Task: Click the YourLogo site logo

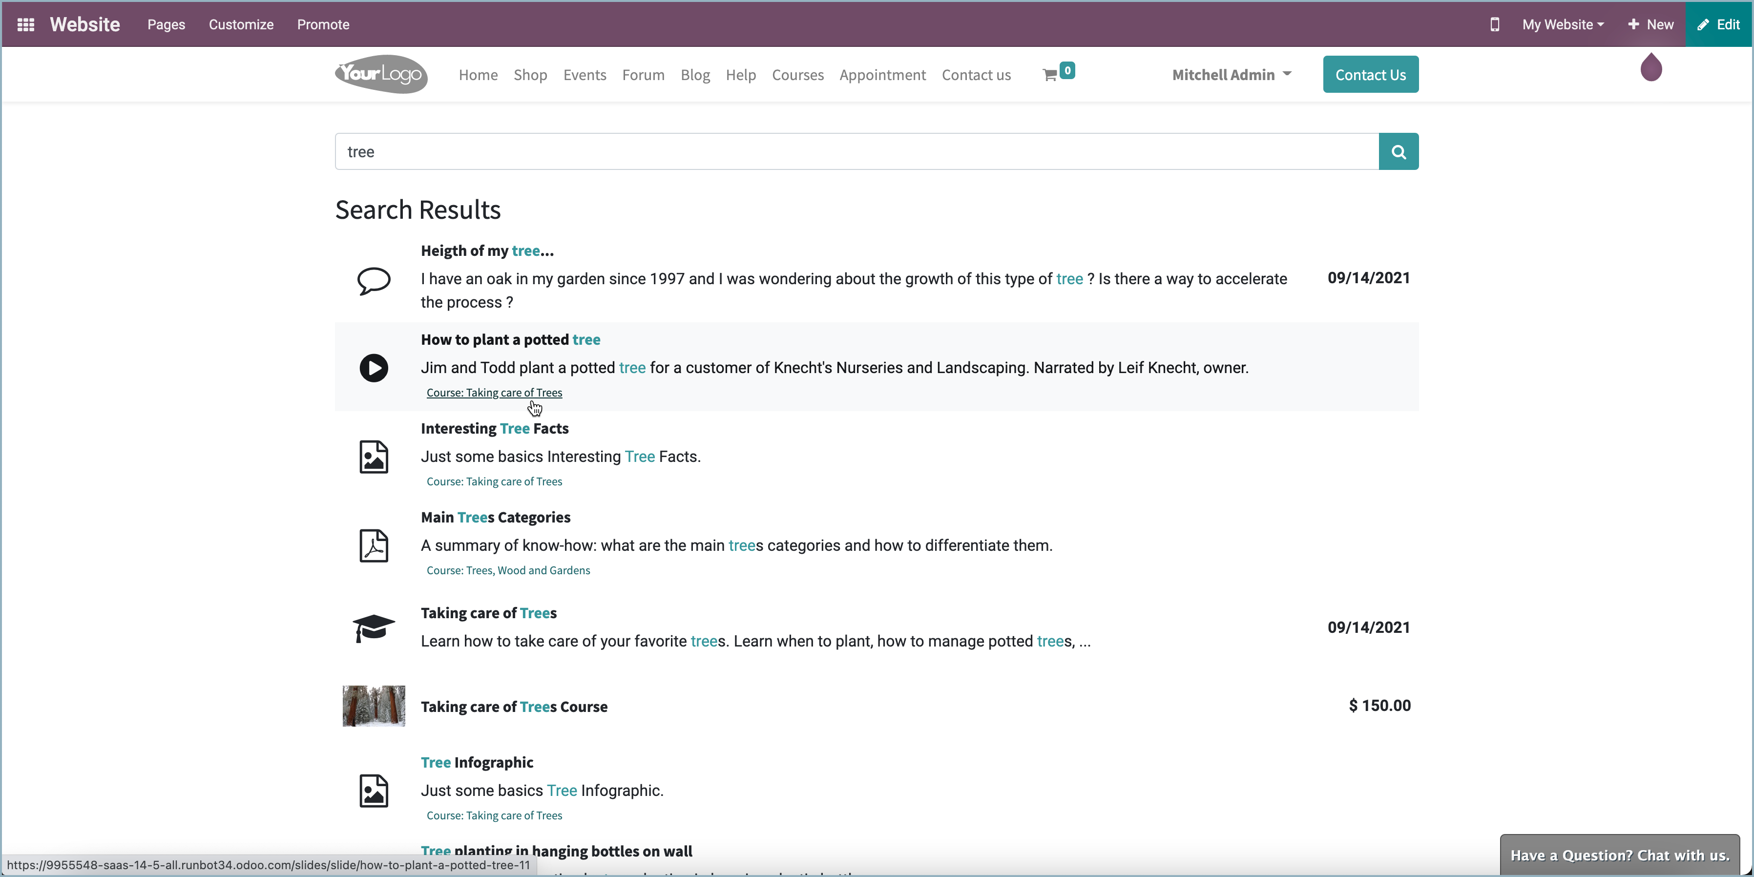Action: click(381, 74)
